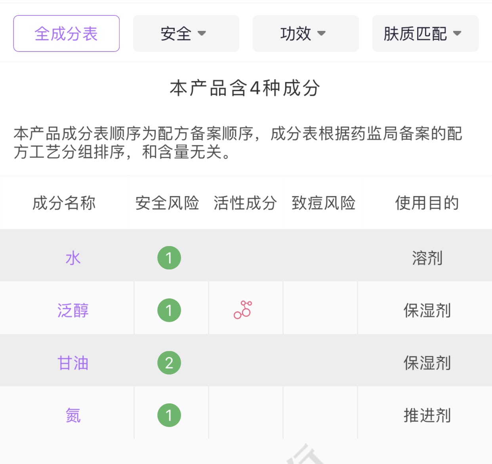Select the 甘油 ingredient name

point(73,362)
